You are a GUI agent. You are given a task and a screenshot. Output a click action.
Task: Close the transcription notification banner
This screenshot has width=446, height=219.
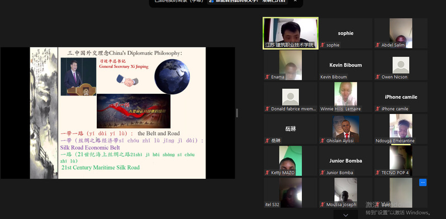295,1
